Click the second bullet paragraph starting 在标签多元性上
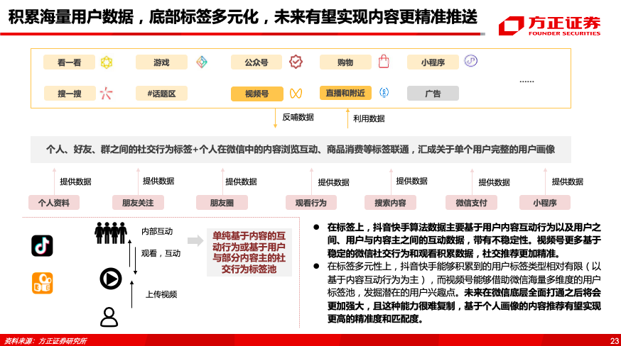Image resolution: width=621 pixels, height=346 pixels. tap(464, 293)
